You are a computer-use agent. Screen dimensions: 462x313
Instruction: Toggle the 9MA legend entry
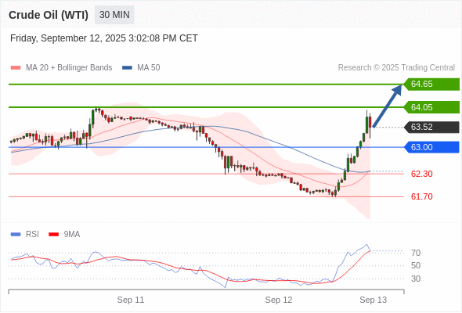[x=64, y=235]
